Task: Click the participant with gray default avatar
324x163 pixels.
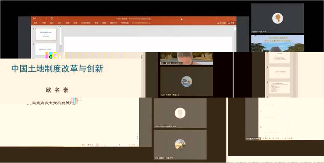Action: pyautogui.click(x=180, y=113)
